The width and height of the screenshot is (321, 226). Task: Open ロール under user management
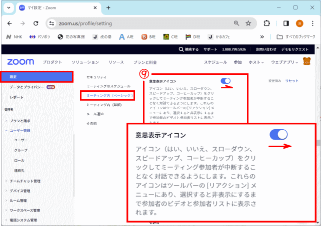(x=19, y=161)
